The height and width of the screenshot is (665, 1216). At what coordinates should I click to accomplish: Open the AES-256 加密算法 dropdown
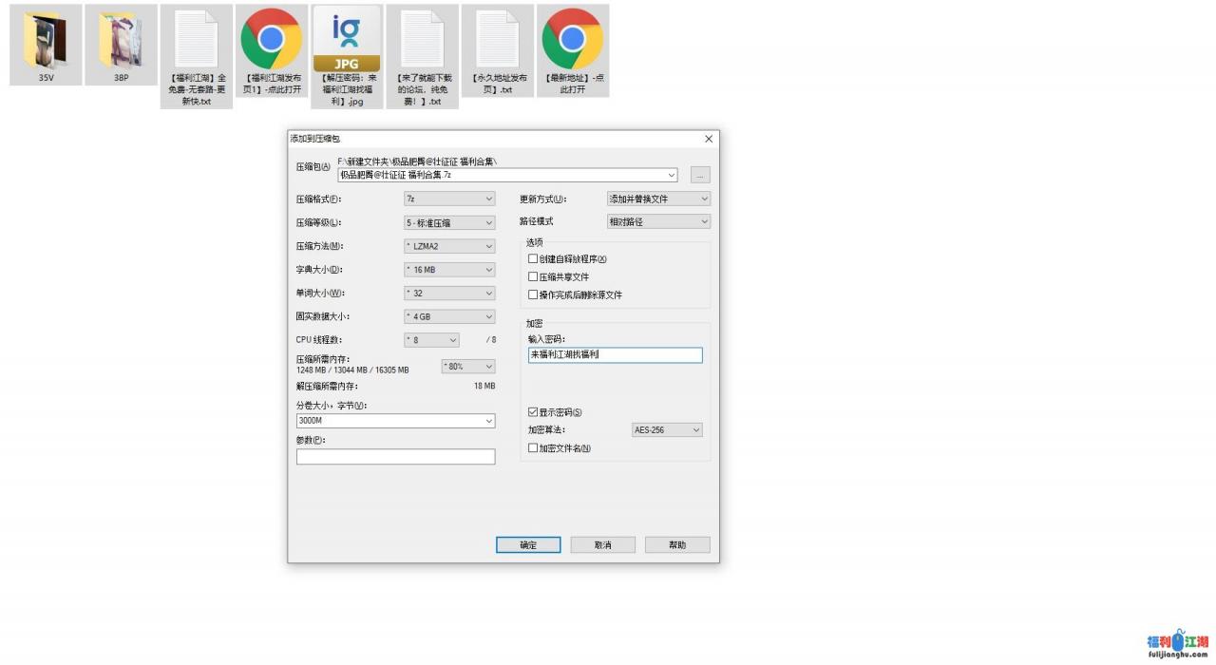click(667, 430)
